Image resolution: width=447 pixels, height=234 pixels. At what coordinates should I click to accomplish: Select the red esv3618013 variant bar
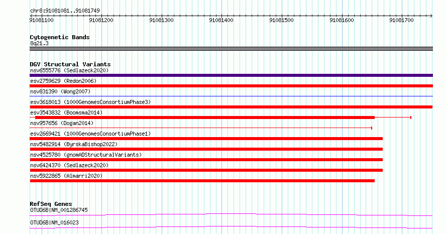[231, 107]
